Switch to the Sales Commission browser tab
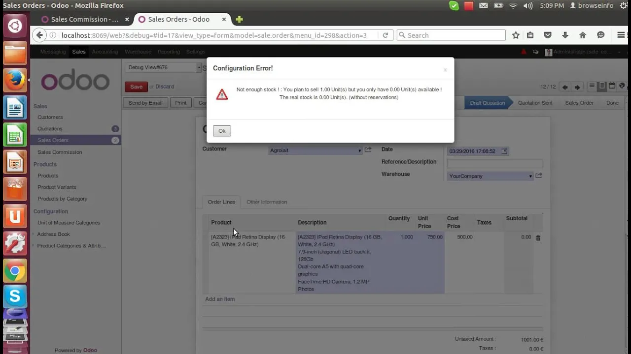 [84, 19]
